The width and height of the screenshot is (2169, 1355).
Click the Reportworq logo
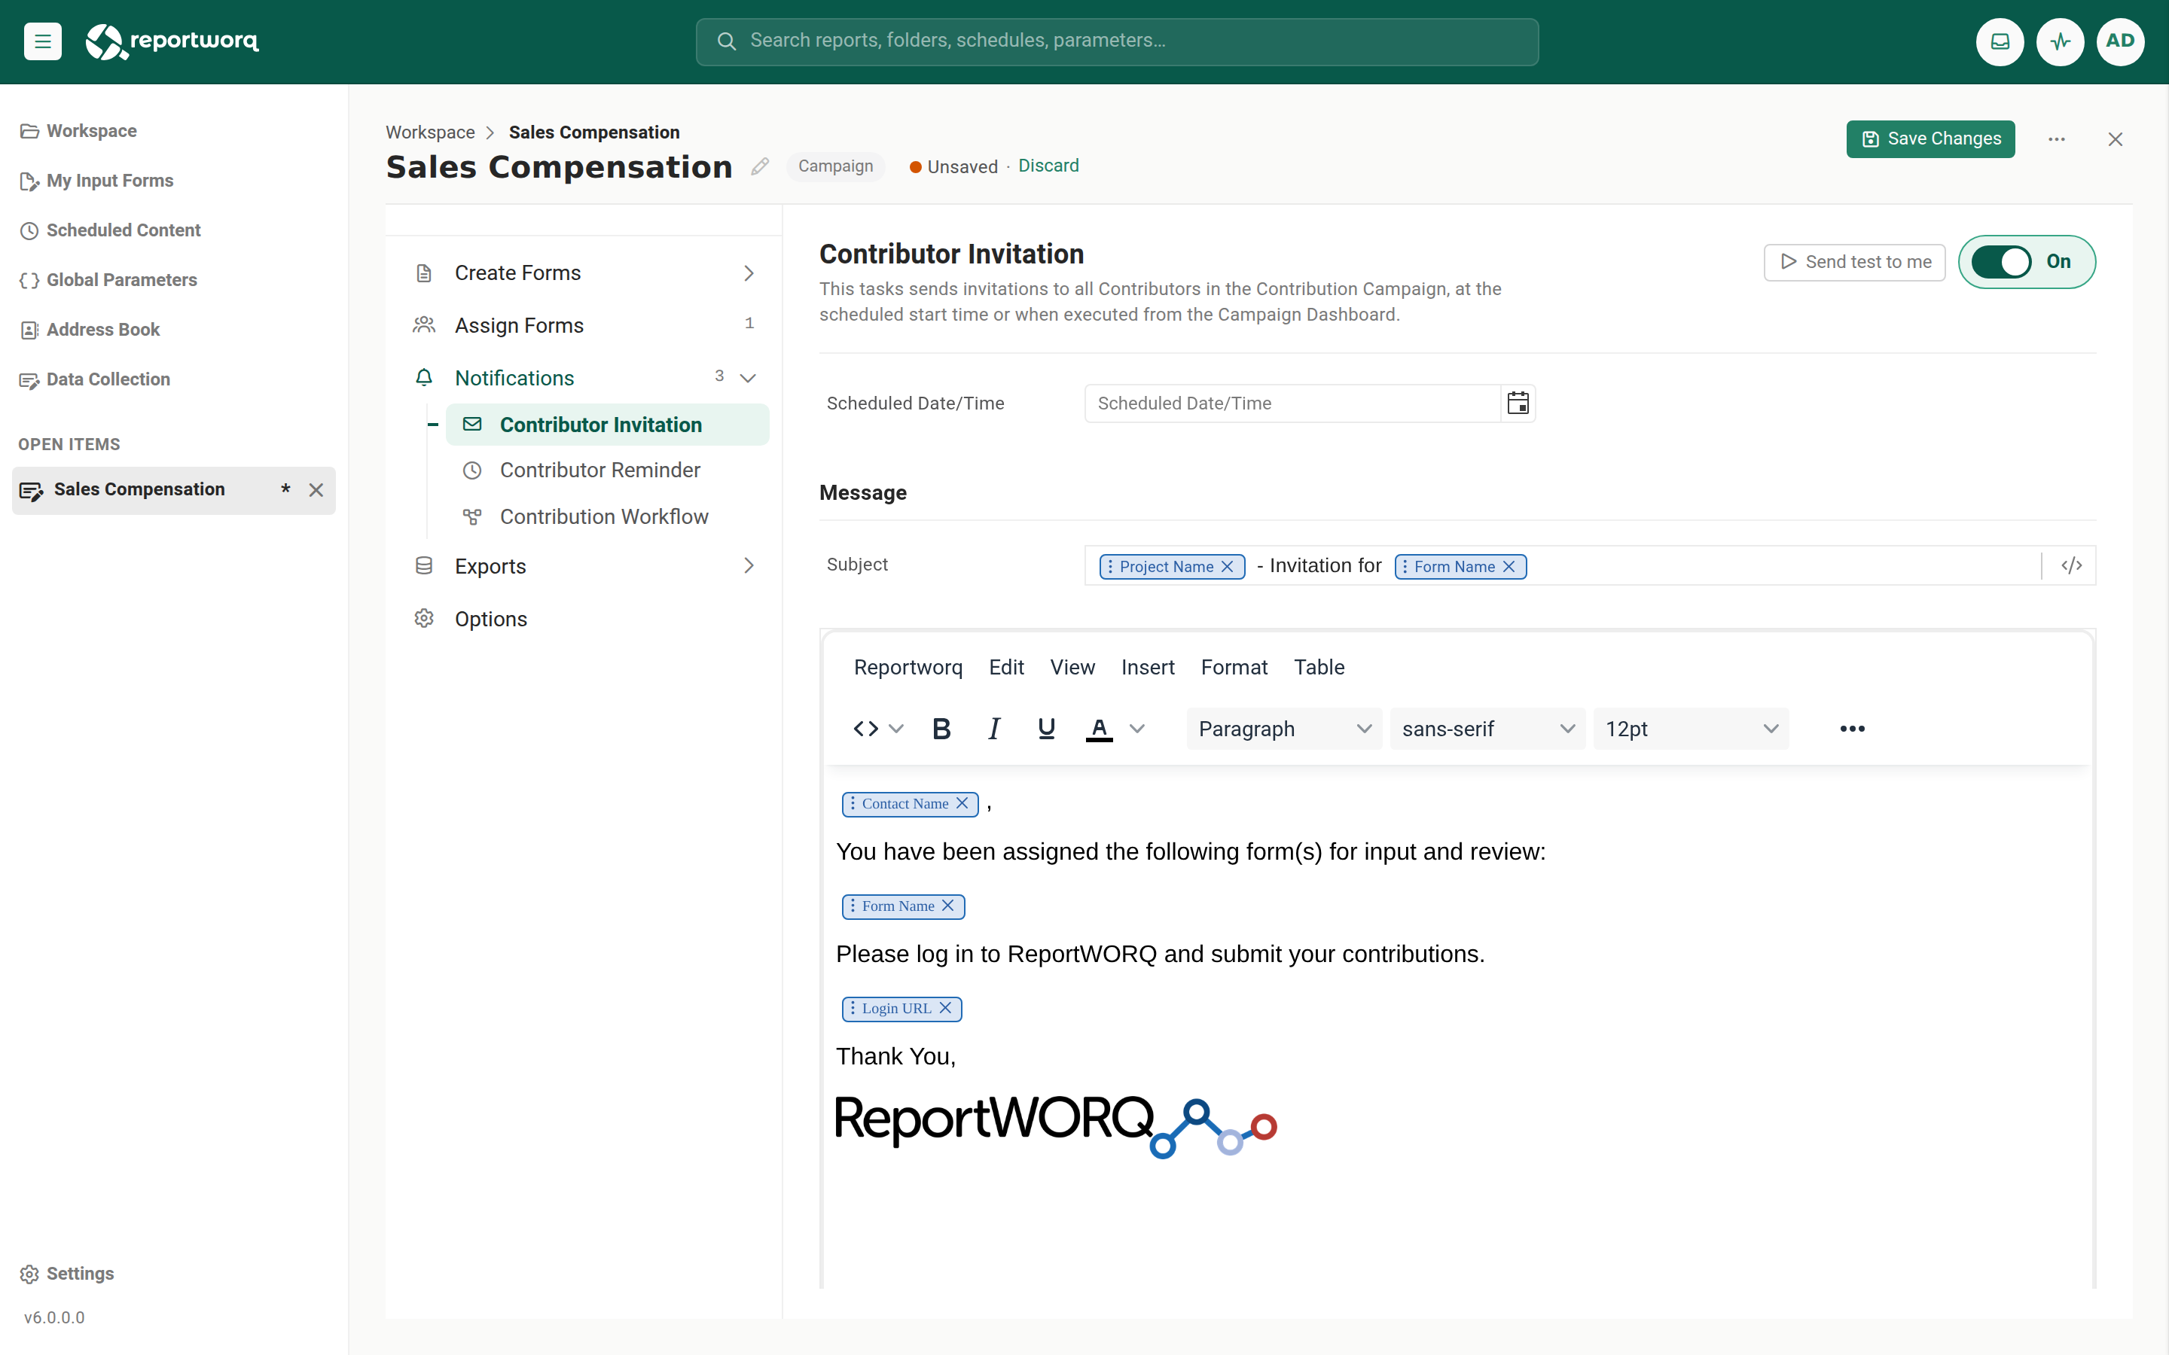(x=172, y=41)
